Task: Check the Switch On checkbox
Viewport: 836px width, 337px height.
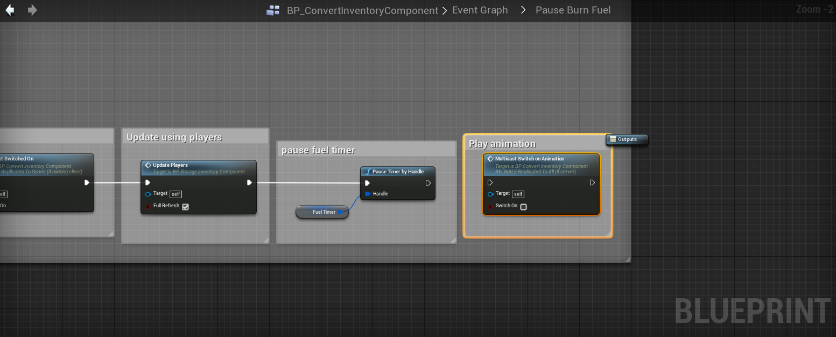Action: tap(523, 207)
